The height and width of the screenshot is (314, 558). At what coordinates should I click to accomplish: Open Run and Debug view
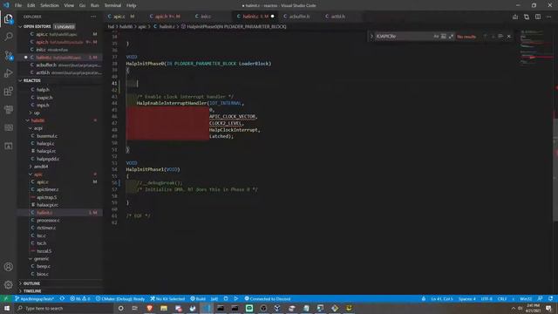click(x=9, y=73)
